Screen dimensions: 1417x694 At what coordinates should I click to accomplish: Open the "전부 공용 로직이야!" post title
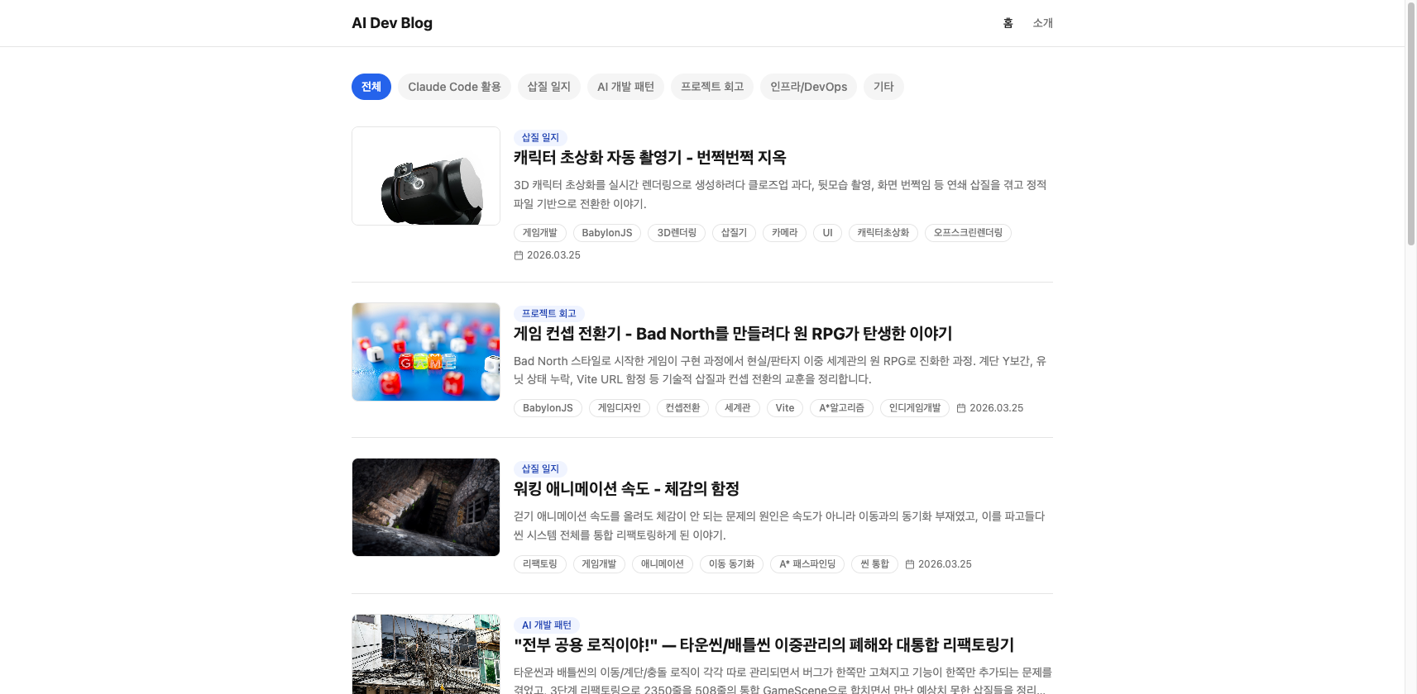[764, 645]
